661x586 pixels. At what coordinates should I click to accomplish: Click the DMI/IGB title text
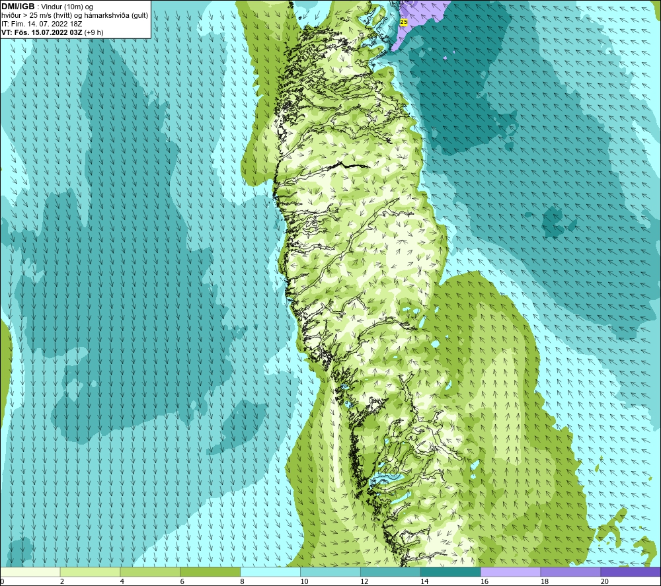18,7
